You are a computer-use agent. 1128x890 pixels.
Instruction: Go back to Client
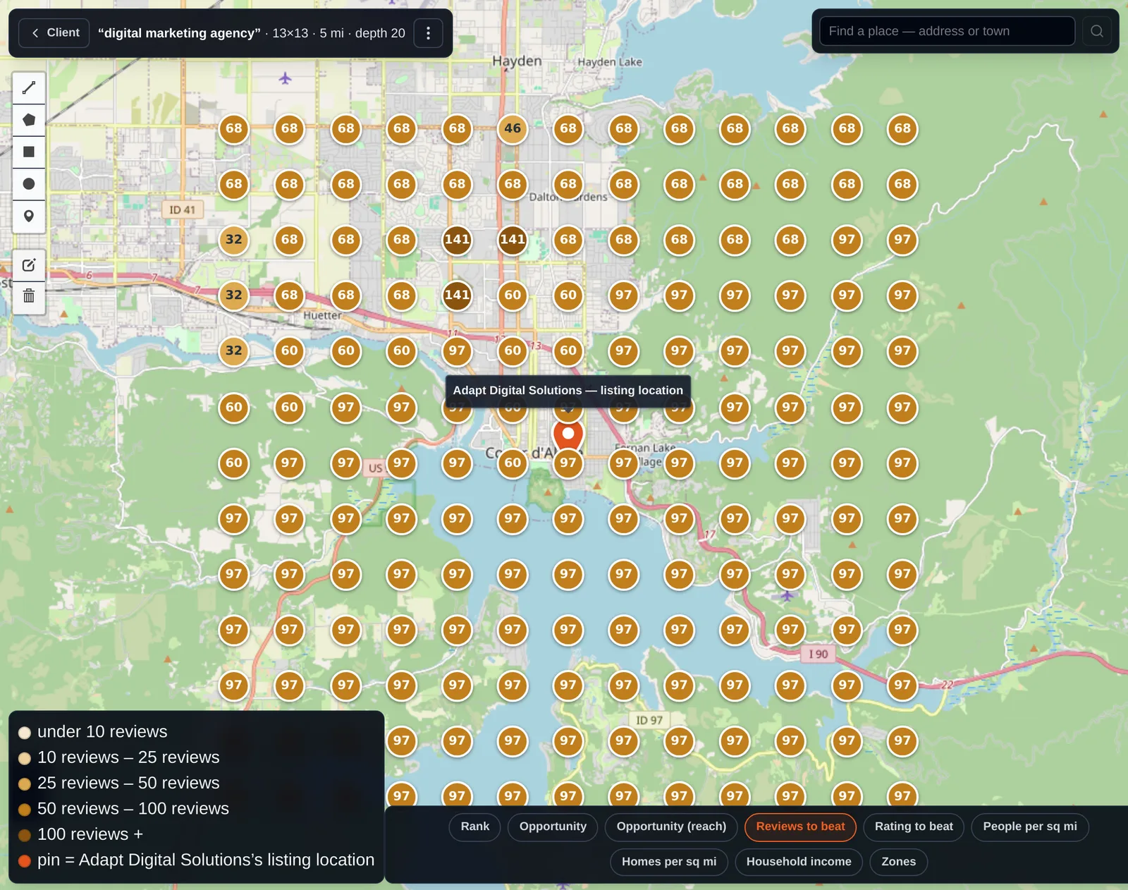(54, 32)
